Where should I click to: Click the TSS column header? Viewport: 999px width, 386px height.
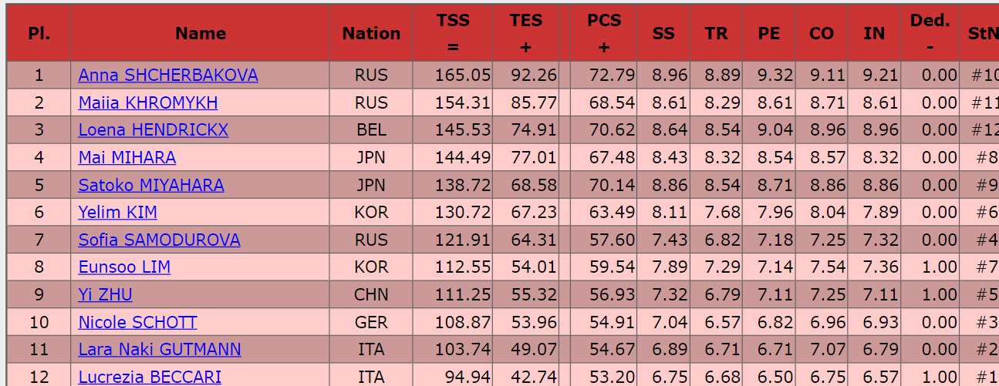point(453,34)
